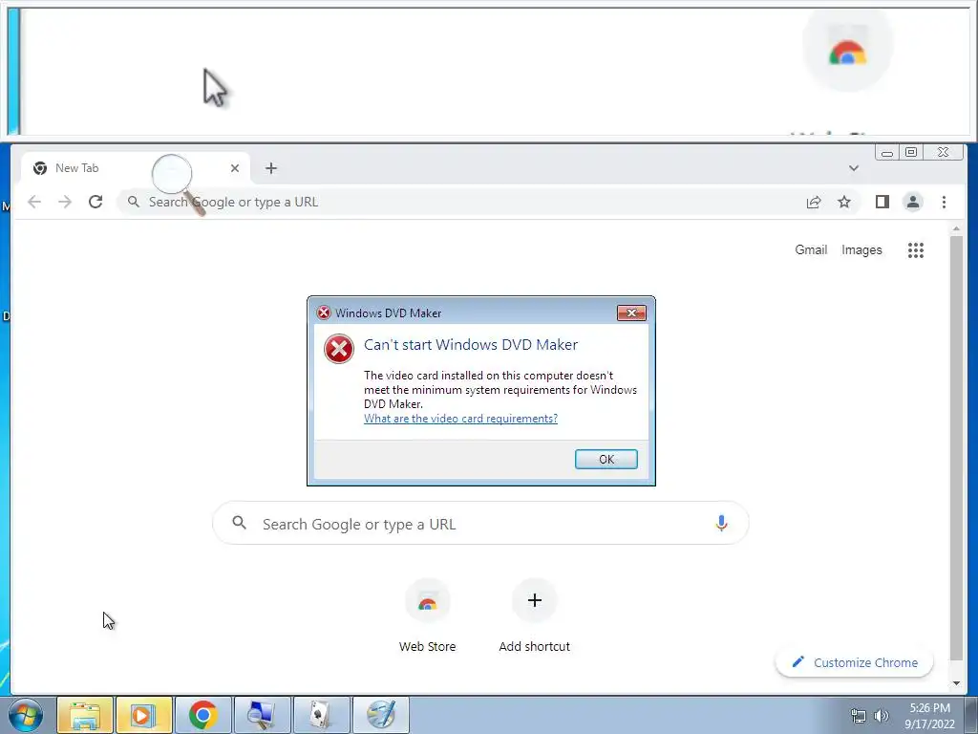Image resolution: width=978 pixels, height=734 pixels.
Task: Open the Gmail link
Action: pyautogui.click(x=811, y=249)
